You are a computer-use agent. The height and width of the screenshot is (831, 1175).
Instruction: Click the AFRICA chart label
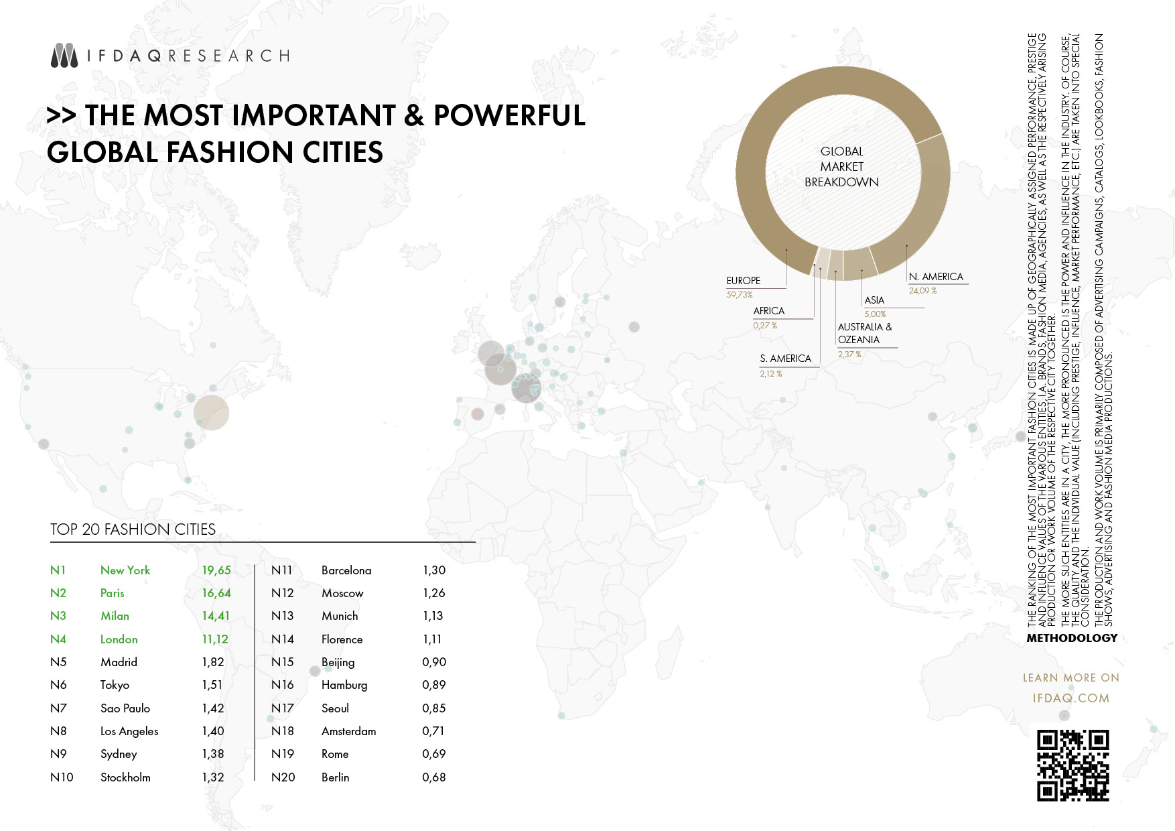(x=768, y=311)
